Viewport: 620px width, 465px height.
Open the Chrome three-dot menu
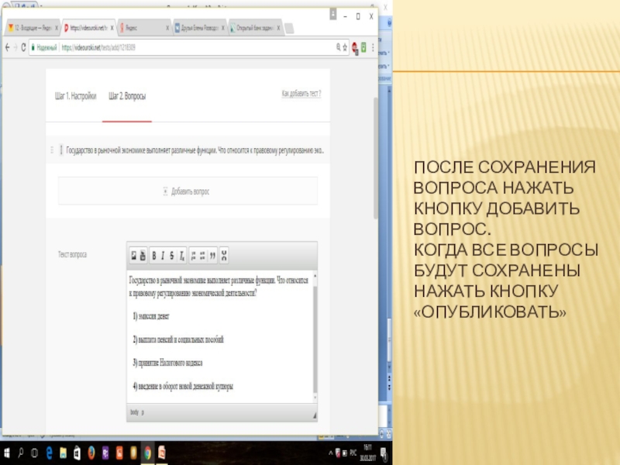[x=371, y=46]
